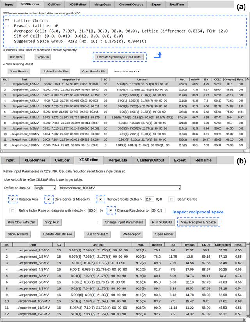
Task: Click Rmeas value 24.73
Action: tap(189, 276)
